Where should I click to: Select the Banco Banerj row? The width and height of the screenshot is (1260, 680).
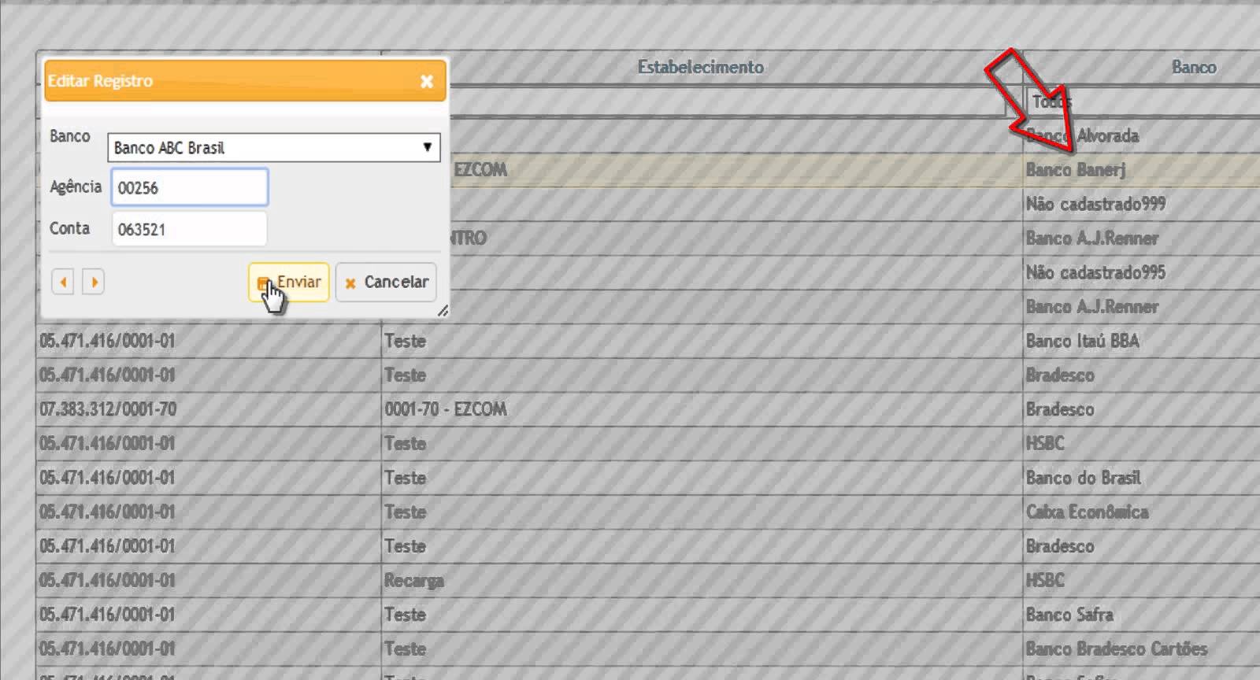1076,170
